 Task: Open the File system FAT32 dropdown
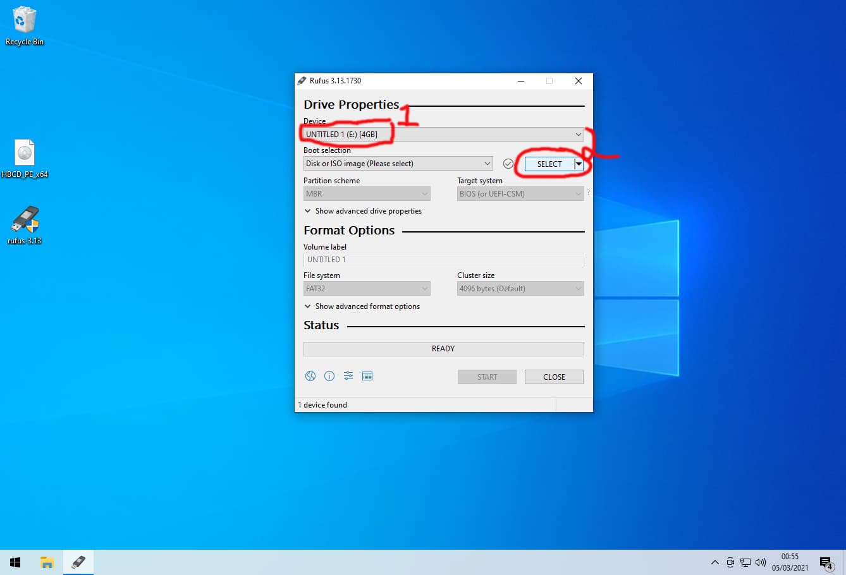(x=367, y=289)
